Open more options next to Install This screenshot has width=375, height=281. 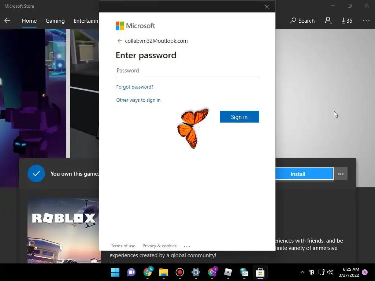tap(341, 174)
